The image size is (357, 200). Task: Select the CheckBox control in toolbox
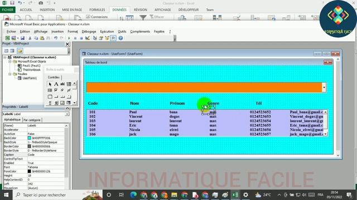tap(56, 90)
